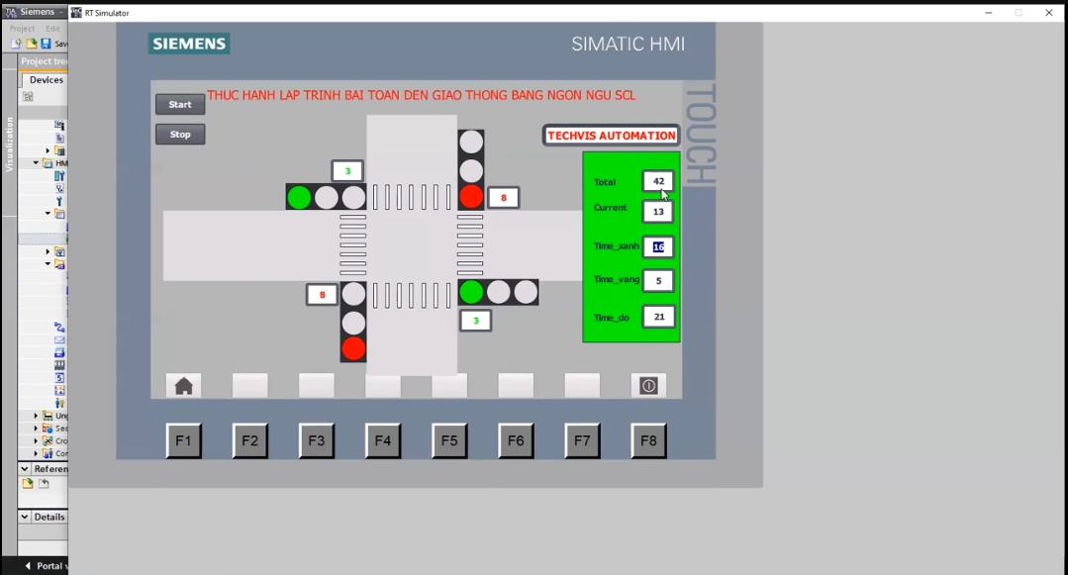Click the Time_xanh input field

tap(658, 246)
